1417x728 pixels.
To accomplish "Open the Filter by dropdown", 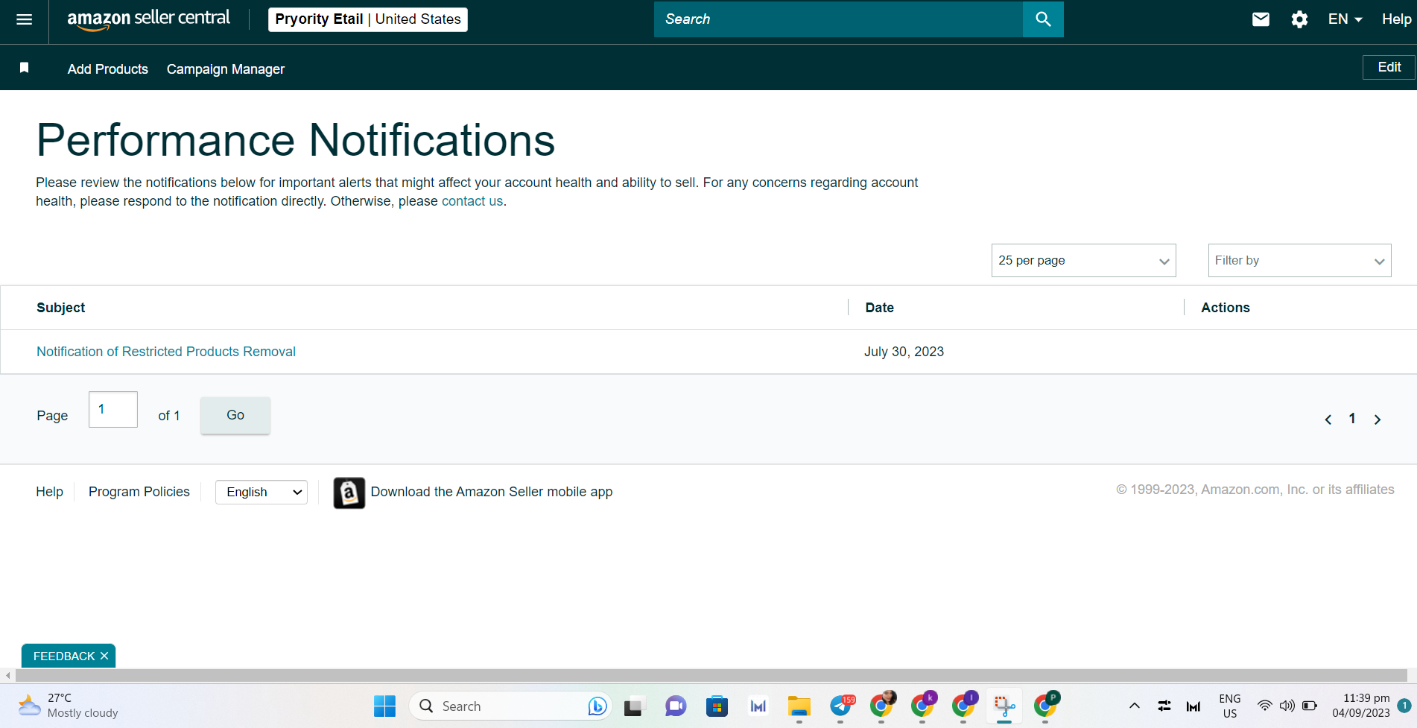I will [x=1299, y=261].
